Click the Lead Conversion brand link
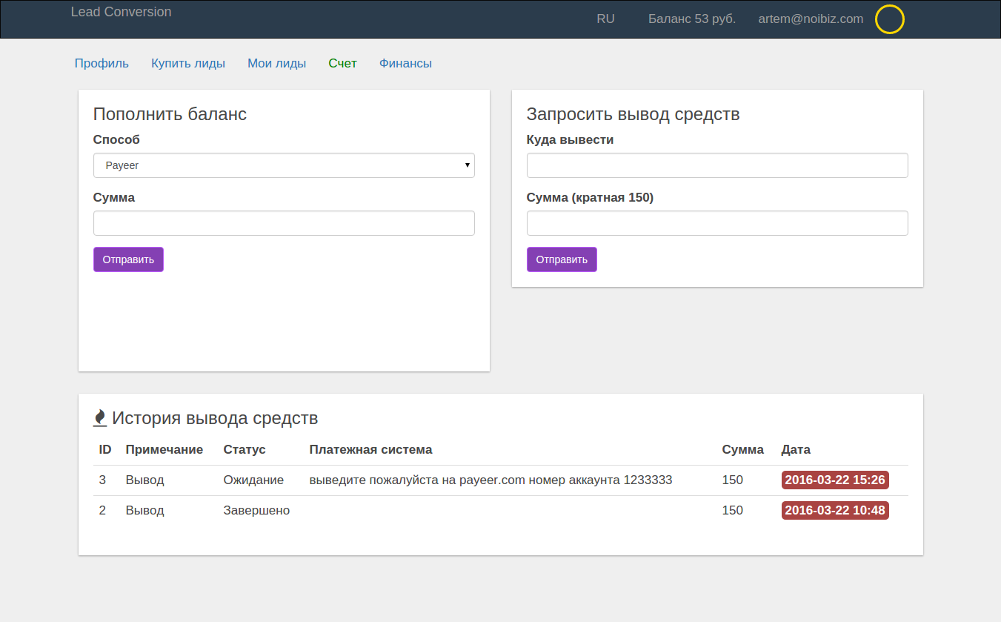This screenshot has height=622, width=1001. (121, 12)
